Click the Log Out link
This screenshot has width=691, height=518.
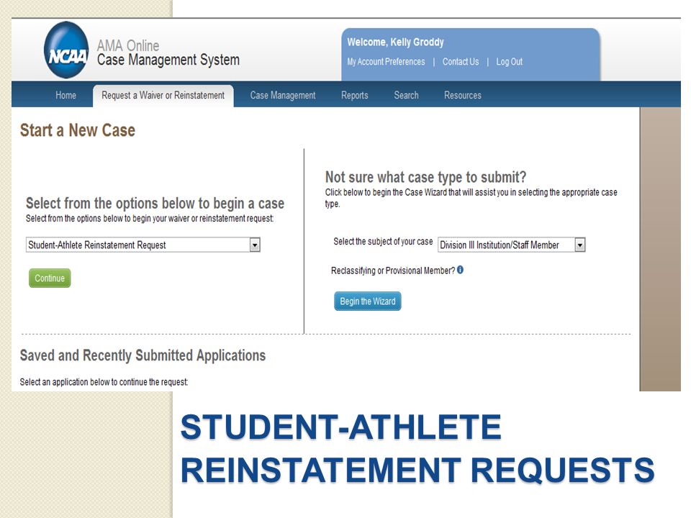click(510, 62)
